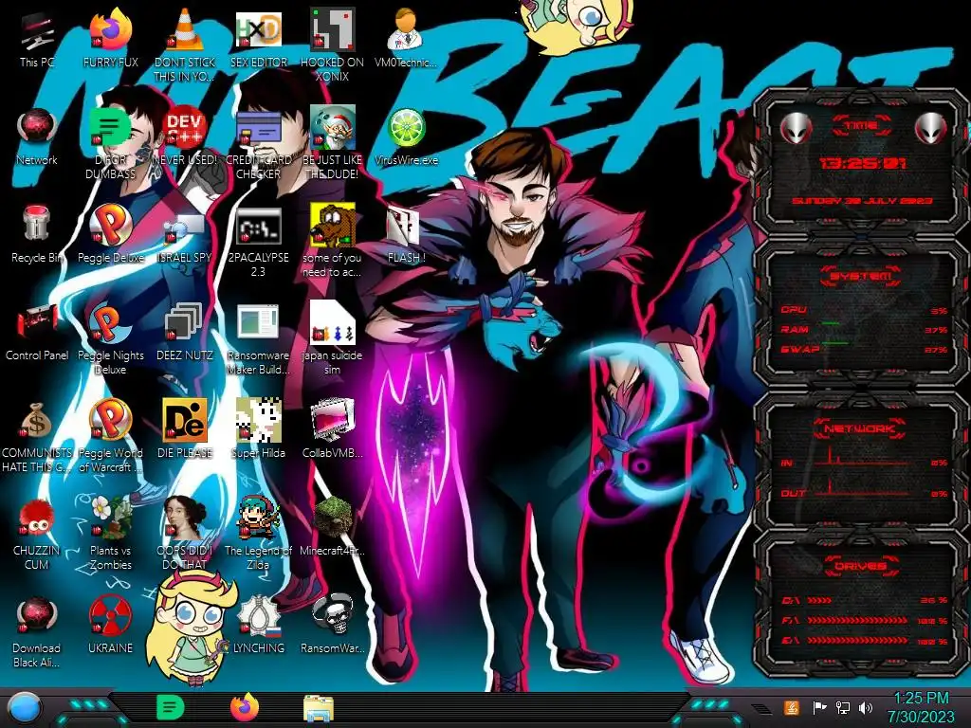971x728 pixels.
Task: Open File Explorer from the taskbar
Action: (319, 708)
